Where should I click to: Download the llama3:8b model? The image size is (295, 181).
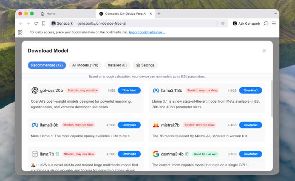[129, 125]
